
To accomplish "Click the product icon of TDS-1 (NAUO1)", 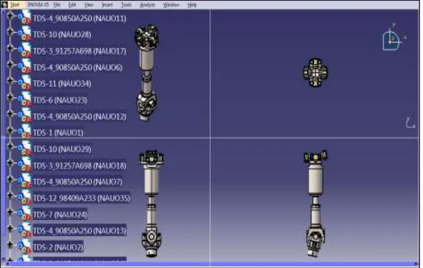I will pos(25,132).
